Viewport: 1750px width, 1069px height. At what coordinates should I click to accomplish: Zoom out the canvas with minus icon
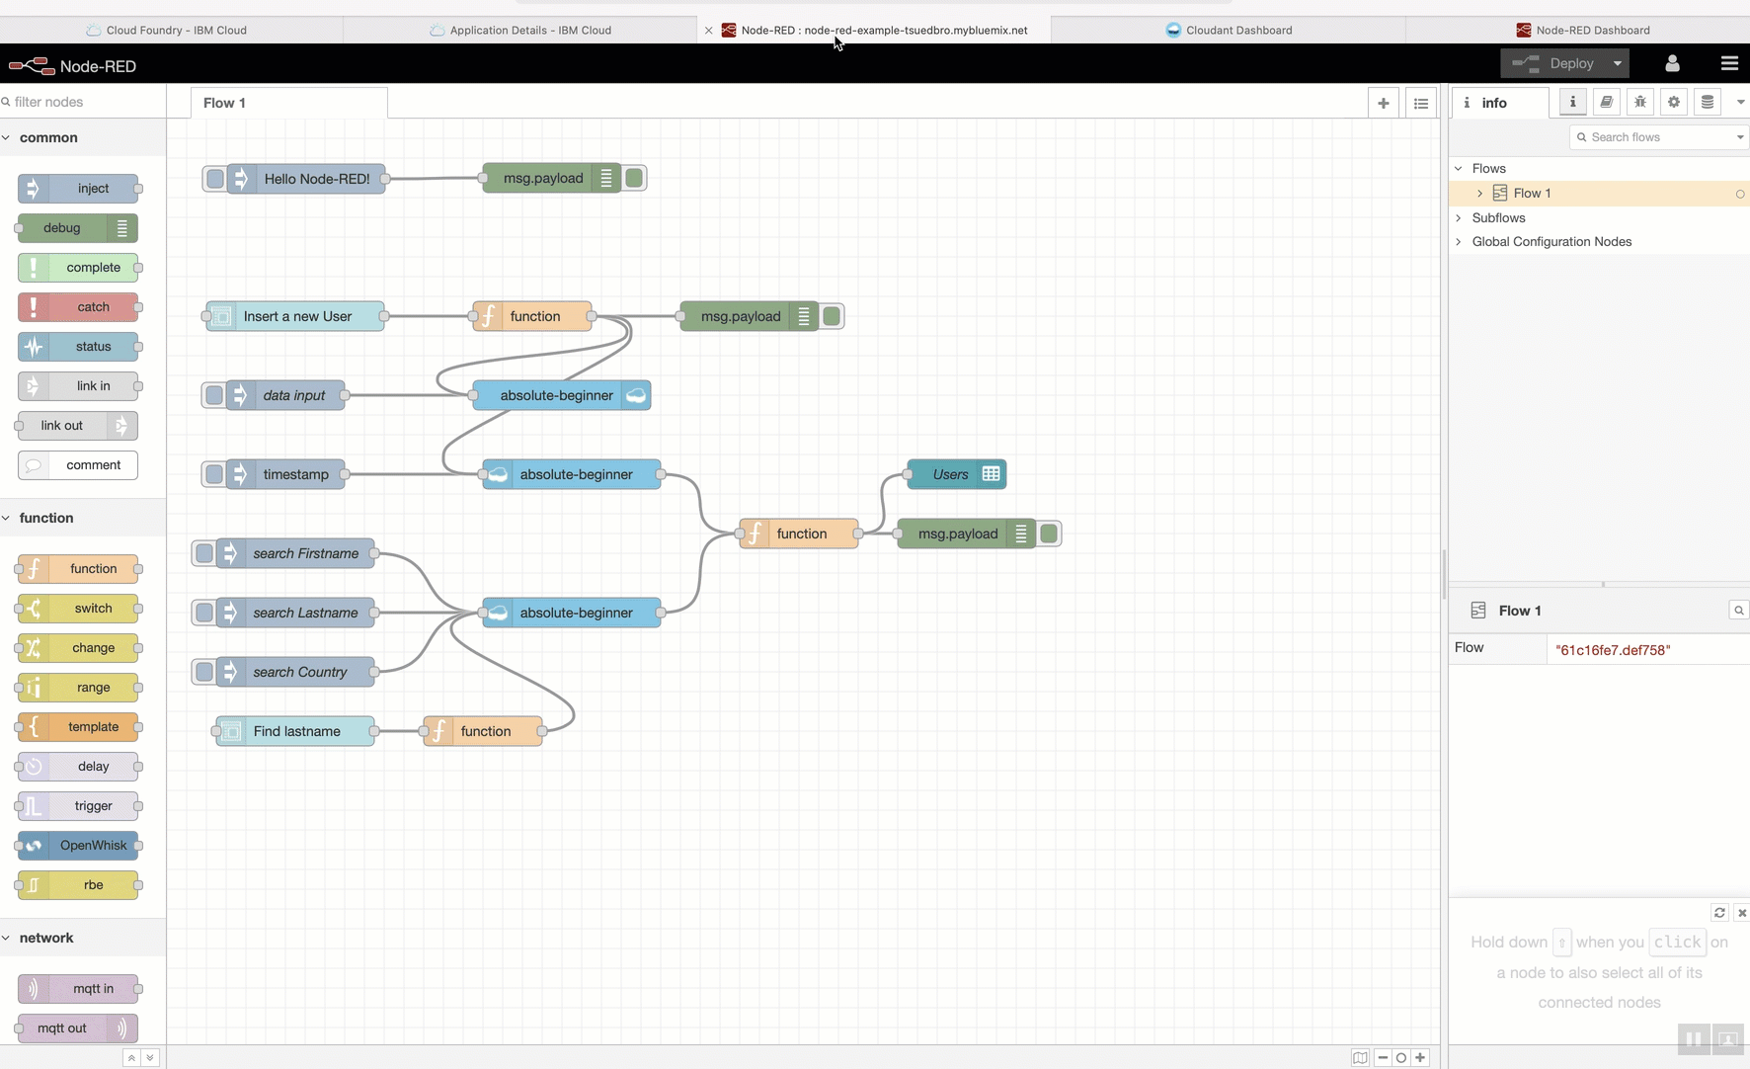[1383, 1057]
